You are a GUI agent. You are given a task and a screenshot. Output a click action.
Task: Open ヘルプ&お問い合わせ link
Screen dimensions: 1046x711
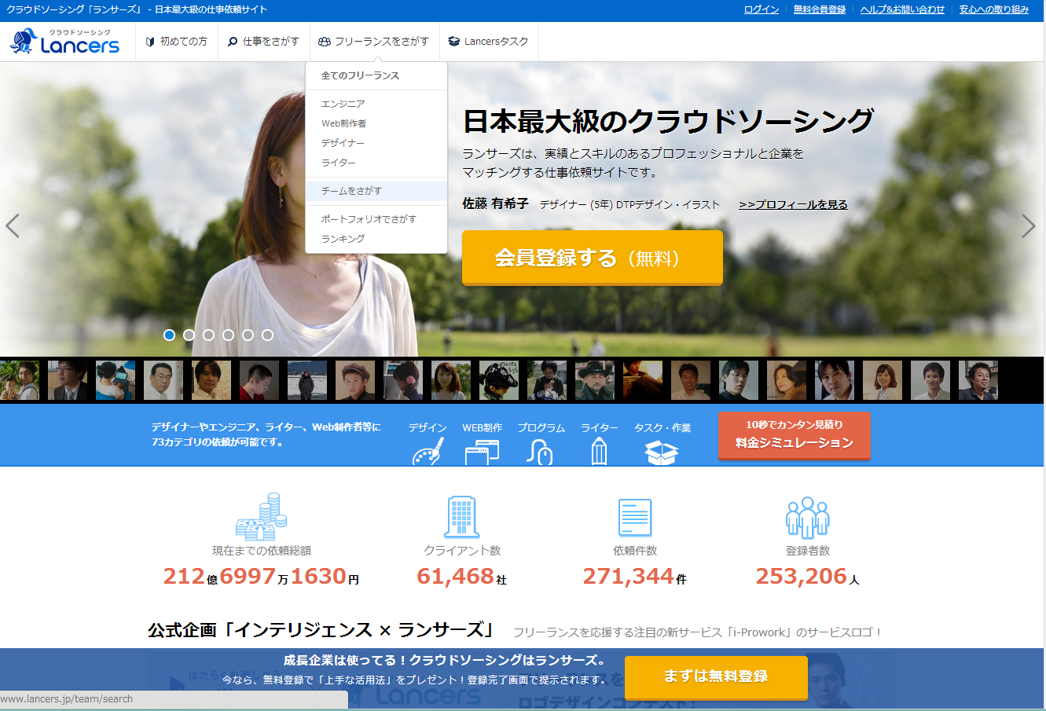point(902,9)
